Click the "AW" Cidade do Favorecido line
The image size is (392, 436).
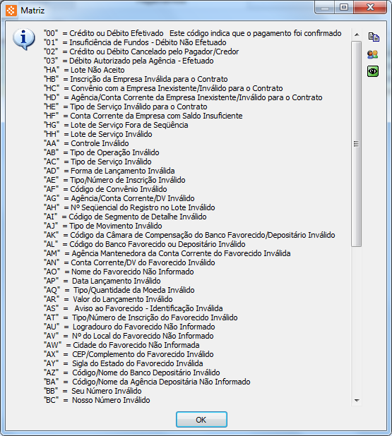point(121,346)
